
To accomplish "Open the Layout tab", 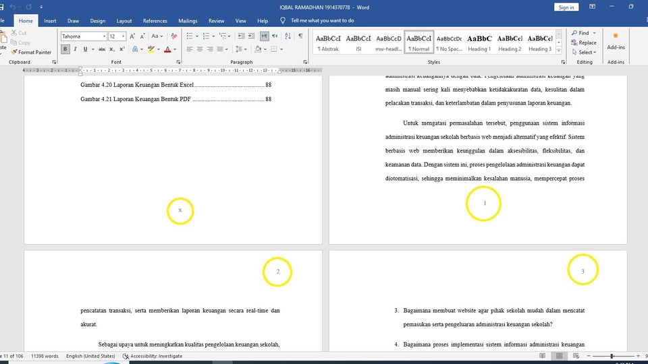I will pyautogui.click(x=124, y=21).
